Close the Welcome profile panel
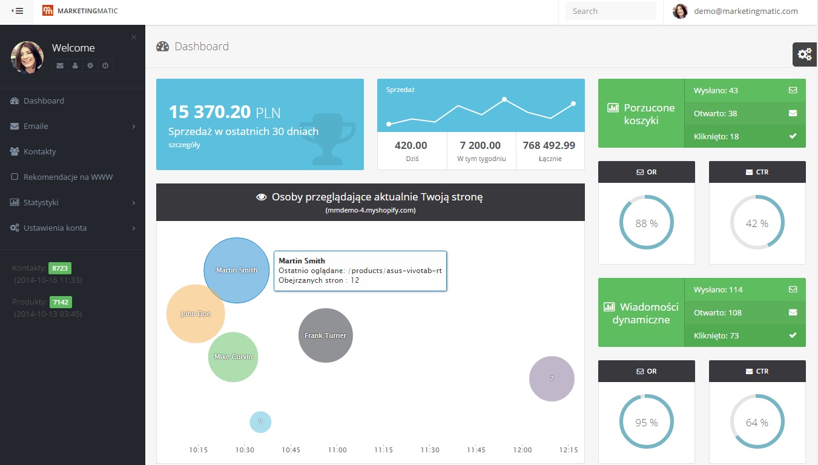This screenshot has width=818, height=465. tap(134, 38)
